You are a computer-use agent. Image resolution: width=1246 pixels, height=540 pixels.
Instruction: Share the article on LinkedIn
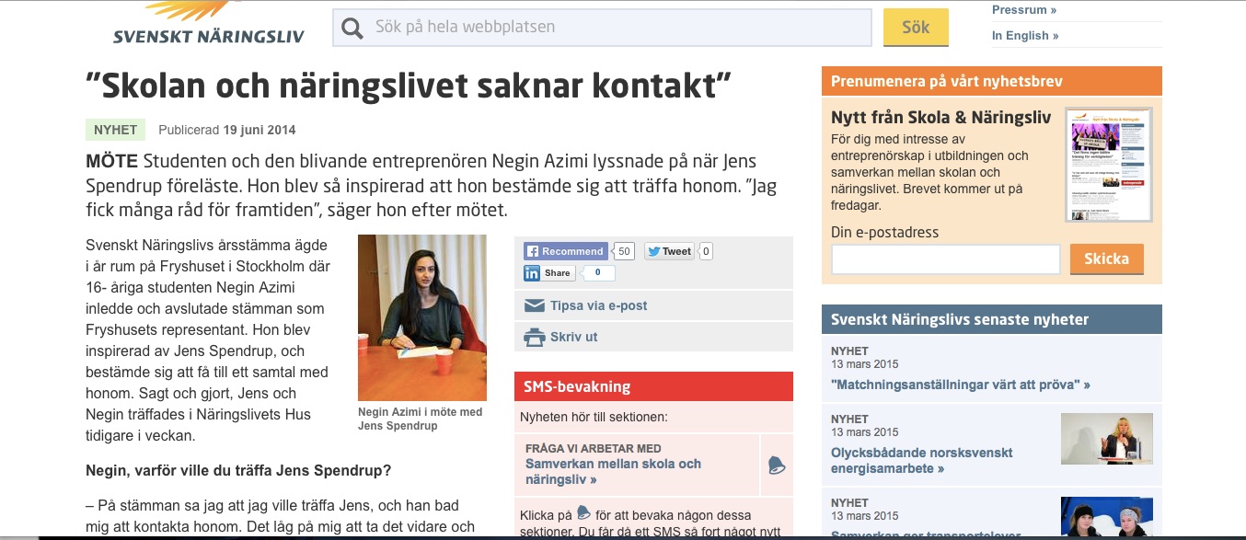549,273
